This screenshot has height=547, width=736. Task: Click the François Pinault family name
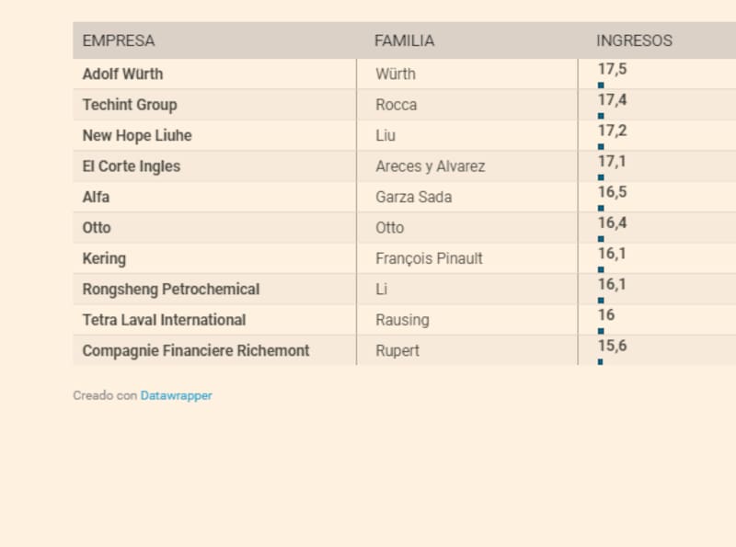tap(429, 258)
